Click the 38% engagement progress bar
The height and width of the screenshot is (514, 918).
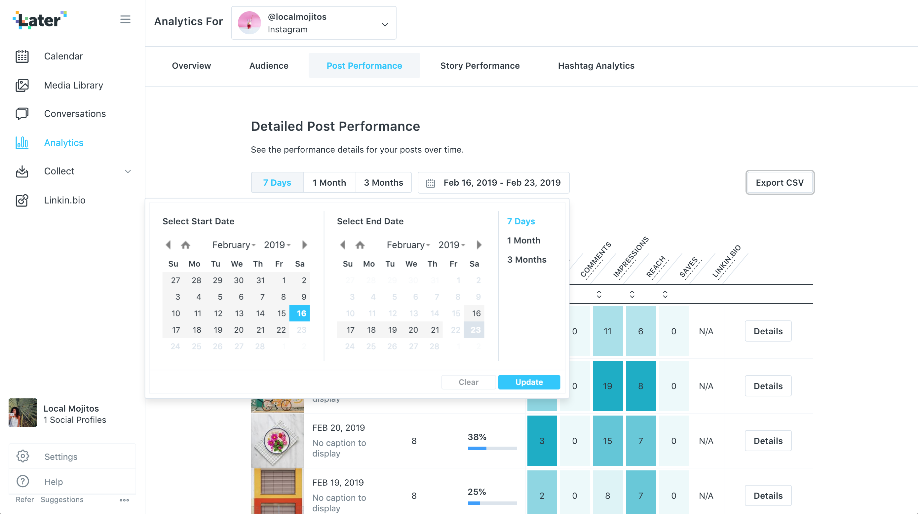click(492, 448)
